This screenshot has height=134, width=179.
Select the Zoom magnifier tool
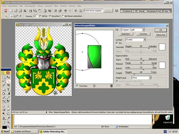pyautogui.click(x=8, y=122)
